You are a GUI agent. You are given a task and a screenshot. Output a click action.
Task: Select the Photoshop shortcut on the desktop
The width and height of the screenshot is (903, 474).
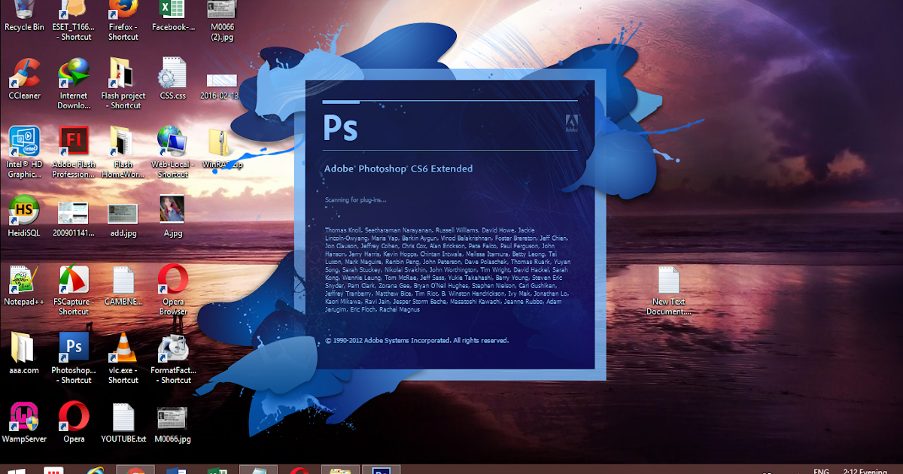point(74,347)
